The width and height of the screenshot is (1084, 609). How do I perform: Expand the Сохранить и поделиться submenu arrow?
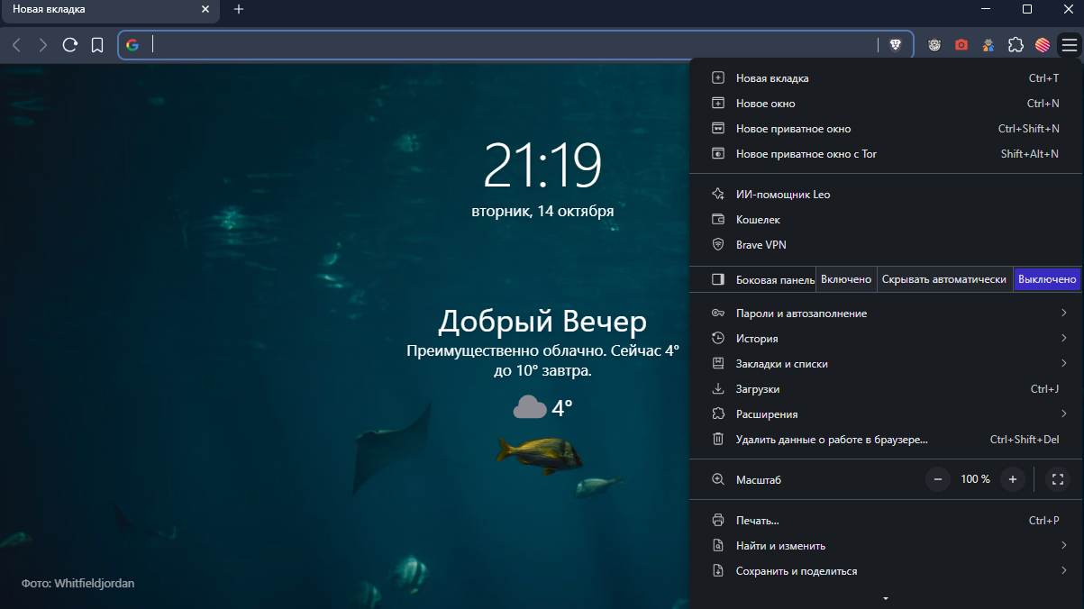1064,570
